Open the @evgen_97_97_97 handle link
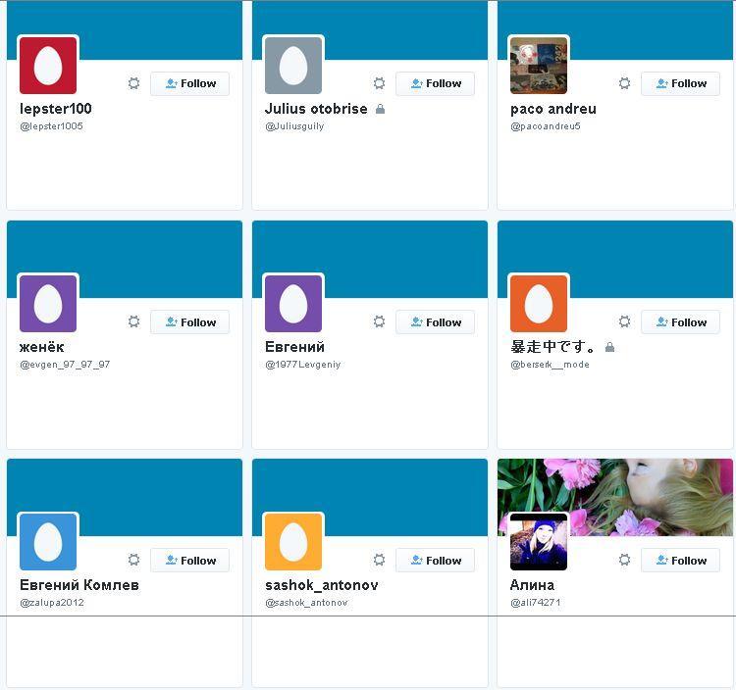Viewport: 736px width, 690px height. pyautogui.click(x=65, y=365)
